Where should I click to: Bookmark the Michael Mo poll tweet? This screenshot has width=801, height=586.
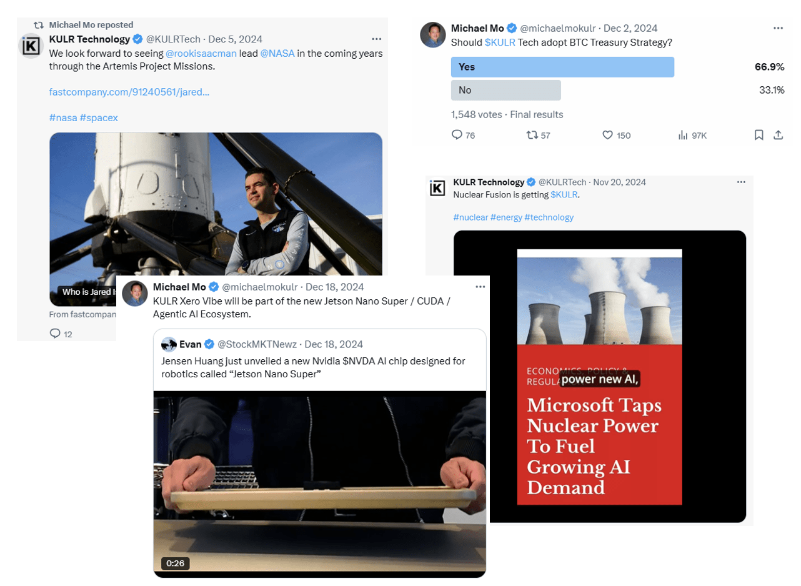point(759,135)
